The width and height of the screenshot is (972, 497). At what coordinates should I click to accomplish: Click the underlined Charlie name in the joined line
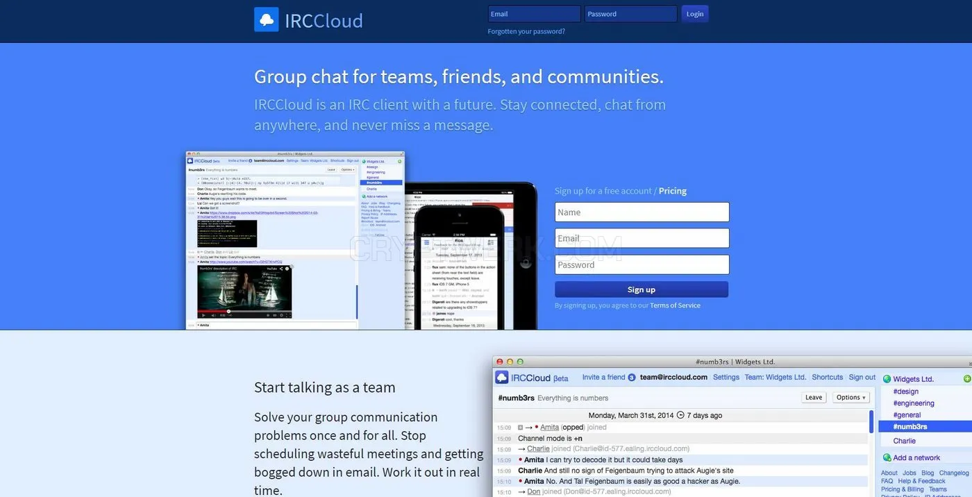click(x=538, y=449)
